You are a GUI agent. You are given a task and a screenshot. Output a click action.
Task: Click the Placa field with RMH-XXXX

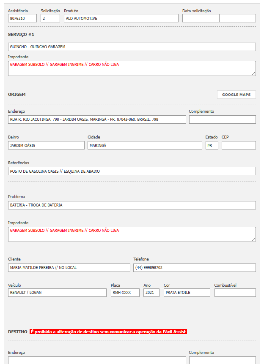(x=125, y=293)
